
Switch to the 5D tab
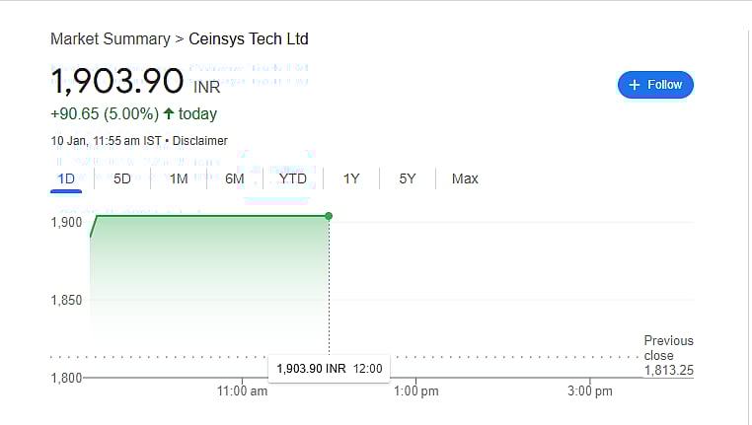point(122,178)
